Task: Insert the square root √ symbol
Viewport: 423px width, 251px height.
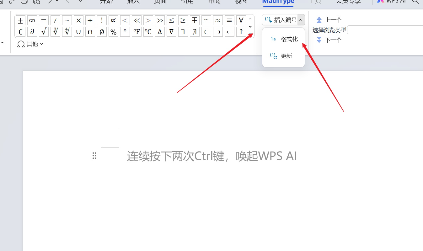Action: tap(44, 32)
